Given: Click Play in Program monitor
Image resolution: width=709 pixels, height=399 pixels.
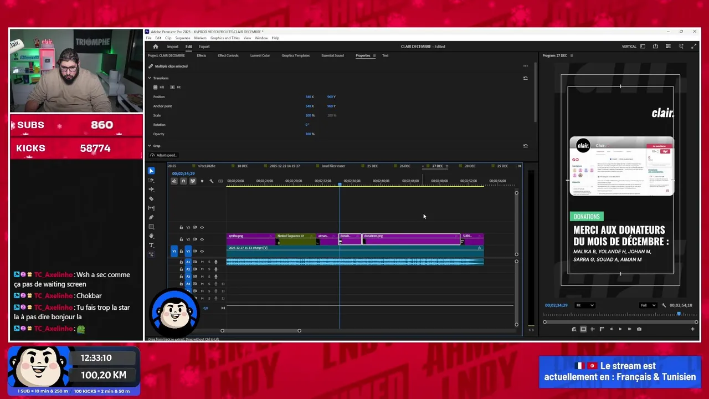Looking at the screenshot, I should 620,329.
